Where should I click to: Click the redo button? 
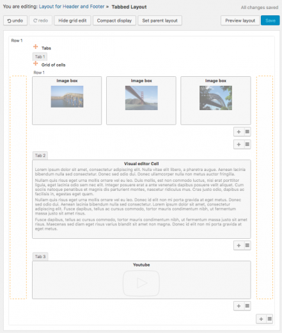click(40, 20)
